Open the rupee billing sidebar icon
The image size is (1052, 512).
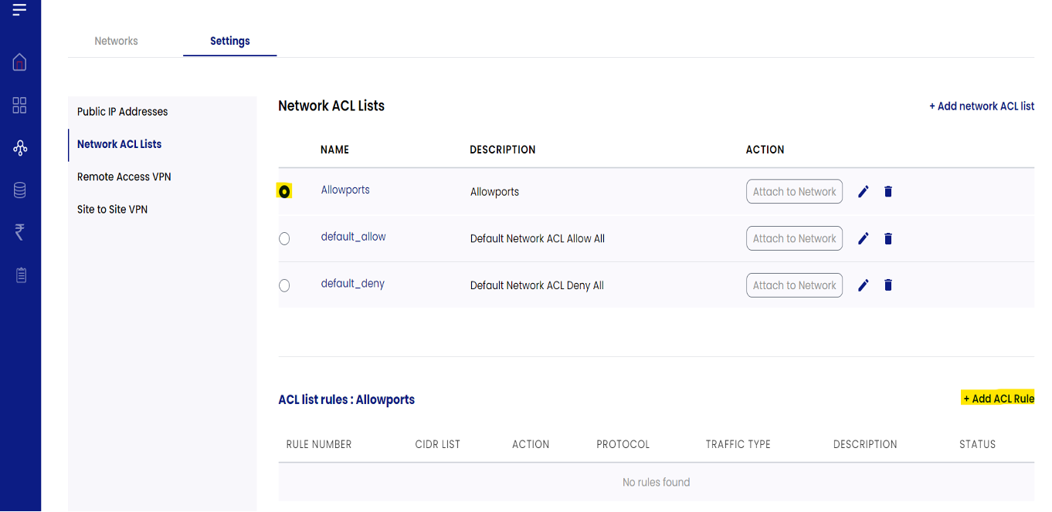click(x=20, y=231)
